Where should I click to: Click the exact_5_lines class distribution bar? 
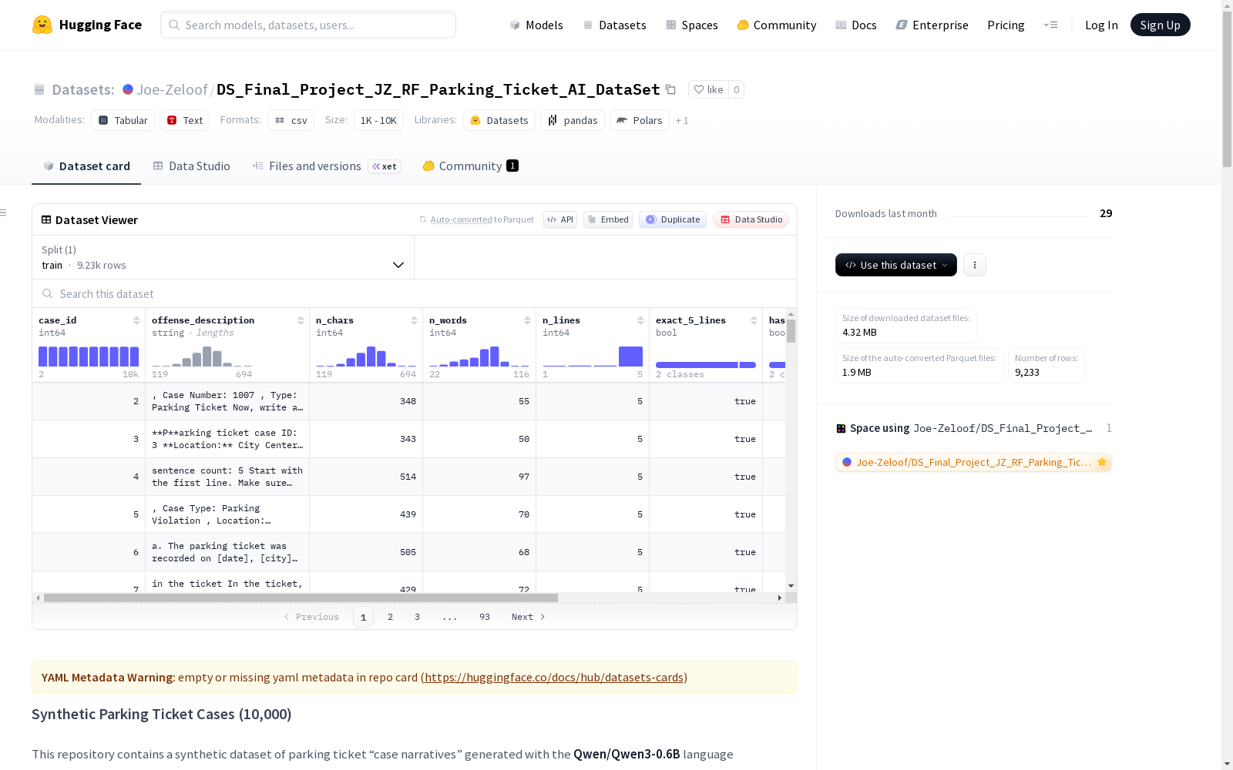click(x=706, y=364)
